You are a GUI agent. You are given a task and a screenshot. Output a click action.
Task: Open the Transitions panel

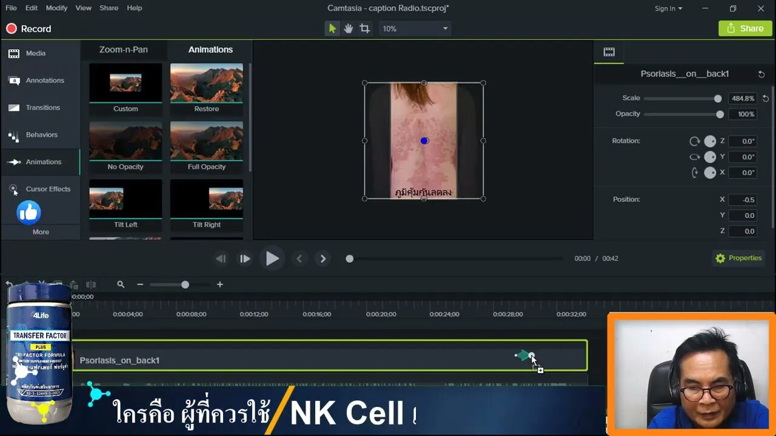pyautogui.click(x=40, y=108)
